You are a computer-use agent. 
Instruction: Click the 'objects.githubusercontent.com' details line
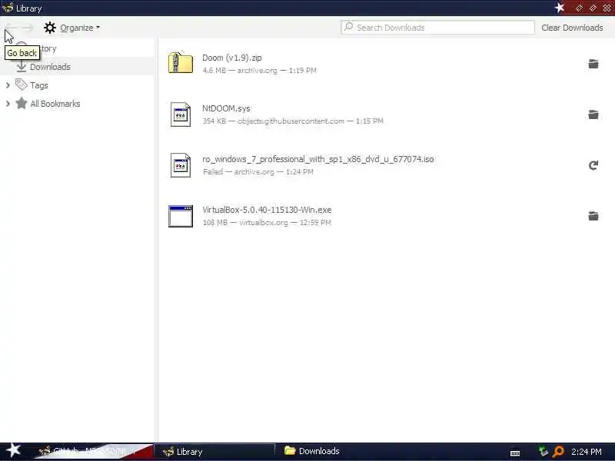click(x=293, y=121)
